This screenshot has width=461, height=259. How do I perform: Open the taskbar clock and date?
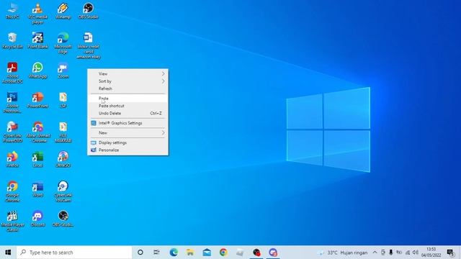pyautogui.click(x=431, y=253)
